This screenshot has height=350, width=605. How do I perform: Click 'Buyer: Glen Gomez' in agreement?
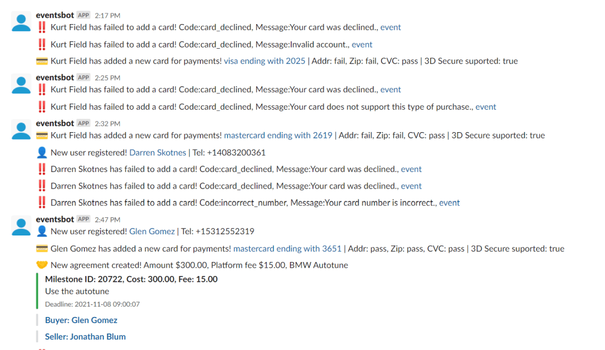(81, 321)
